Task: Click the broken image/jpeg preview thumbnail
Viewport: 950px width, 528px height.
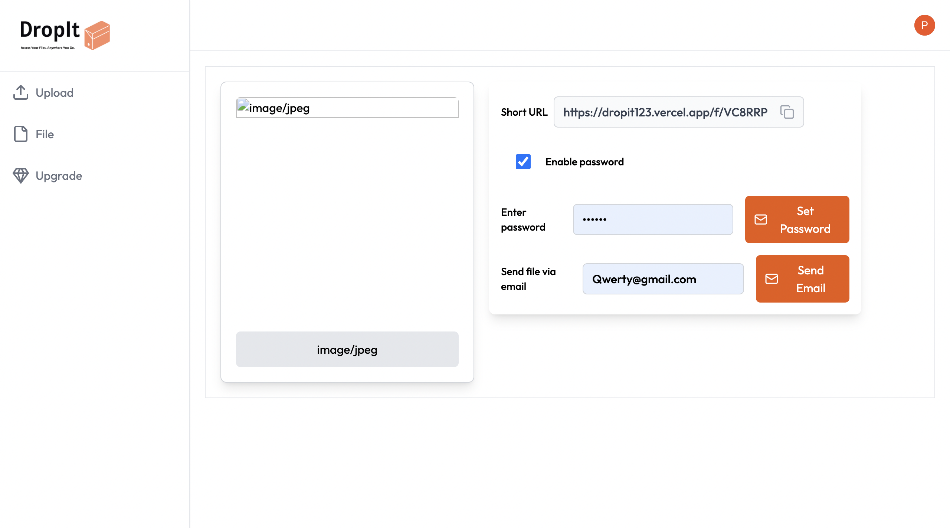Action: click(x=347, y=108)
